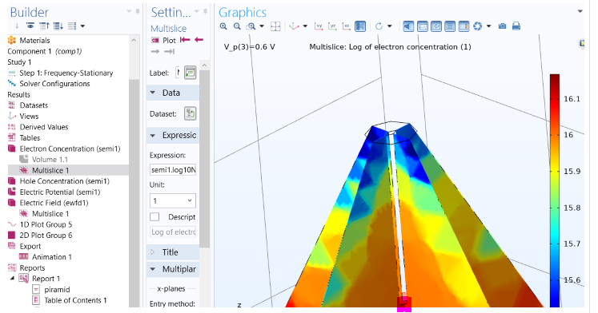The height and width of the screenshot is (313, 598).
Task: Click the Expression input field
Action: click(173, 169)
